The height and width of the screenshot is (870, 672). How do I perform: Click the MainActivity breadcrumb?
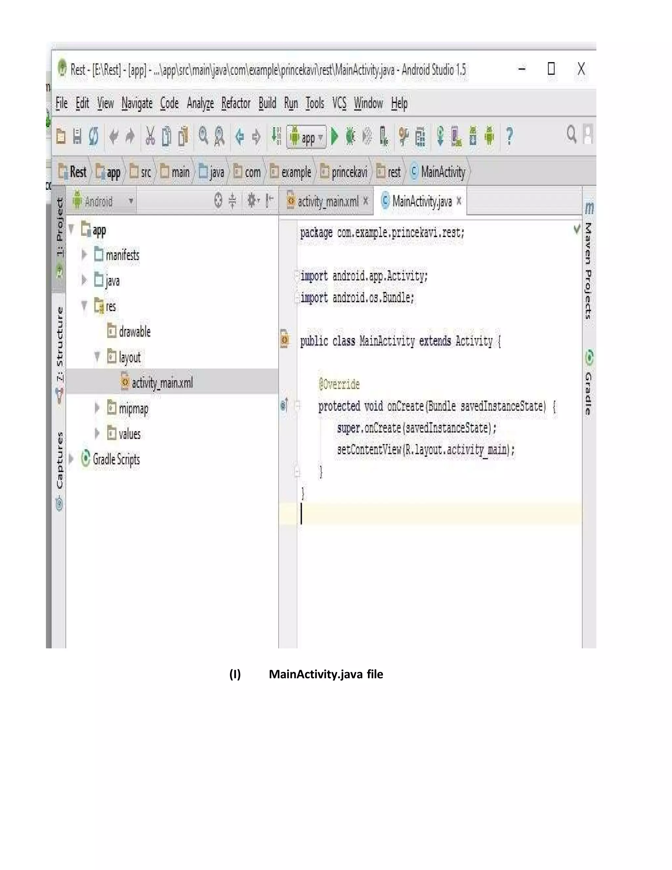pyautogui.click(x=438, y=172)
